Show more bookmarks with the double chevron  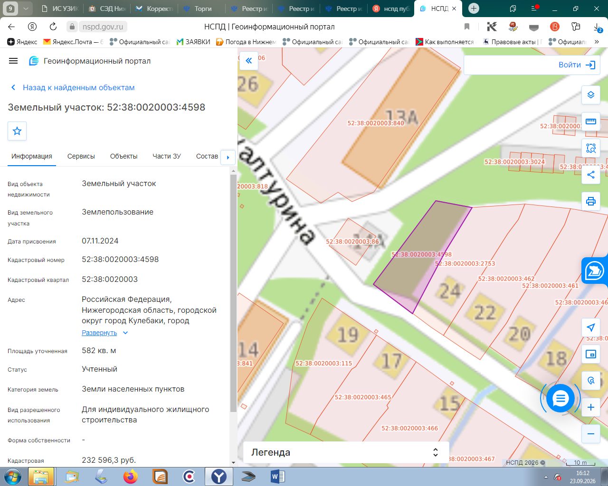pos(597,42)
